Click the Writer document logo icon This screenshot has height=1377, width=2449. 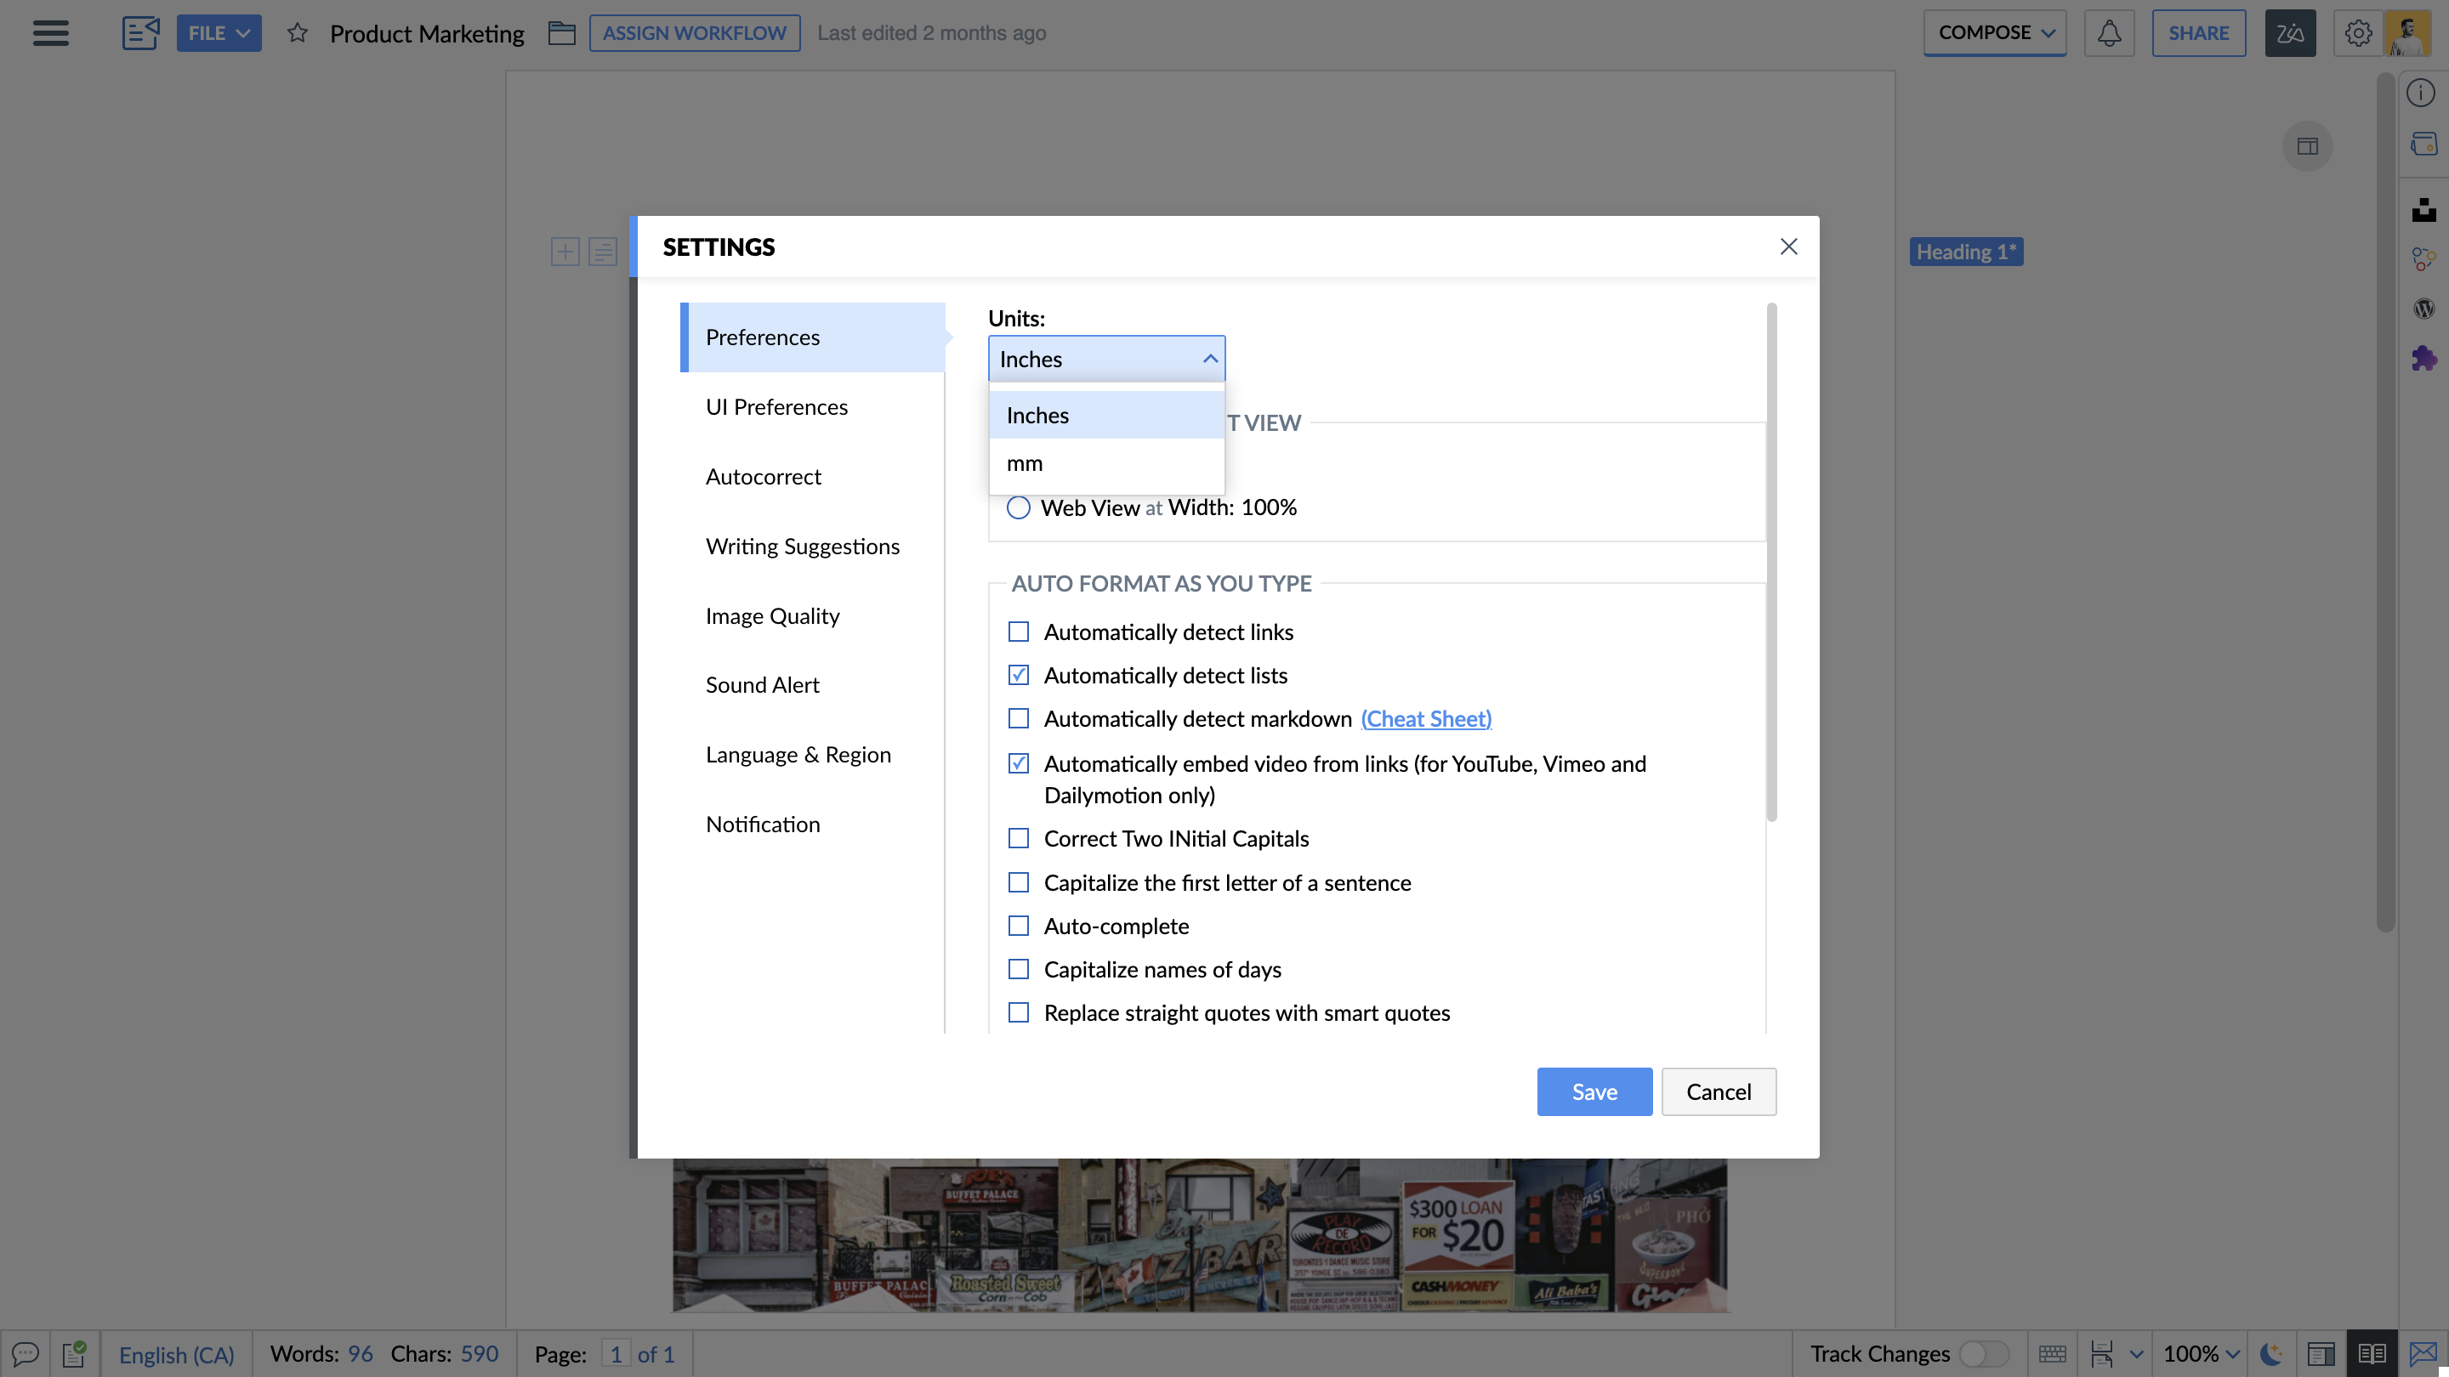click(140, 33)
